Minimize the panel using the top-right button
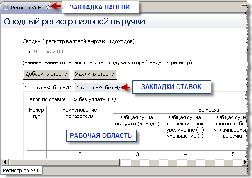 pos(244,5)
